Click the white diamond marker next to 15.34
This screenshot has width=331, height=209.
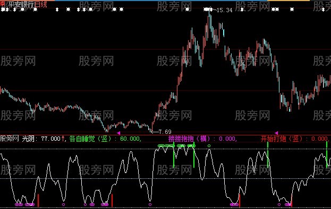211,9
